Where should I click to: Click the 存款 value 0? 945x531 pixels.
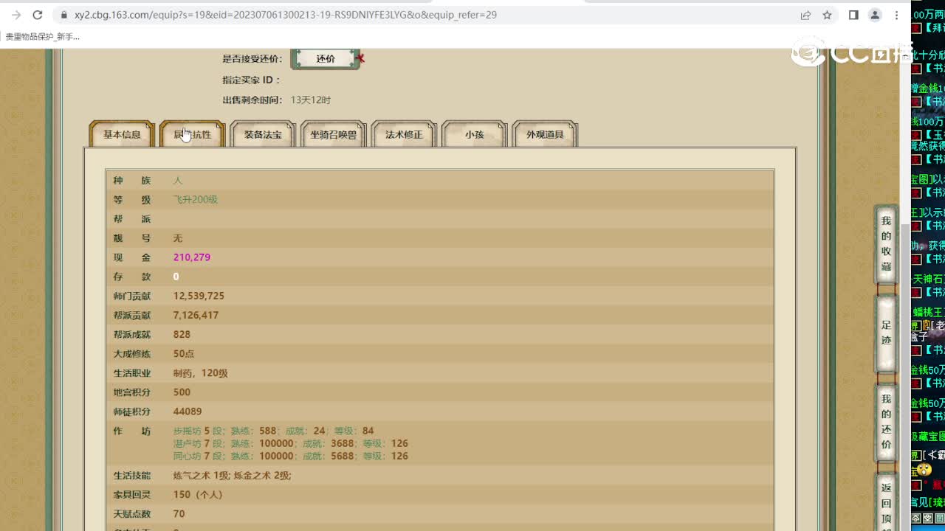click(x=176, y=277)
